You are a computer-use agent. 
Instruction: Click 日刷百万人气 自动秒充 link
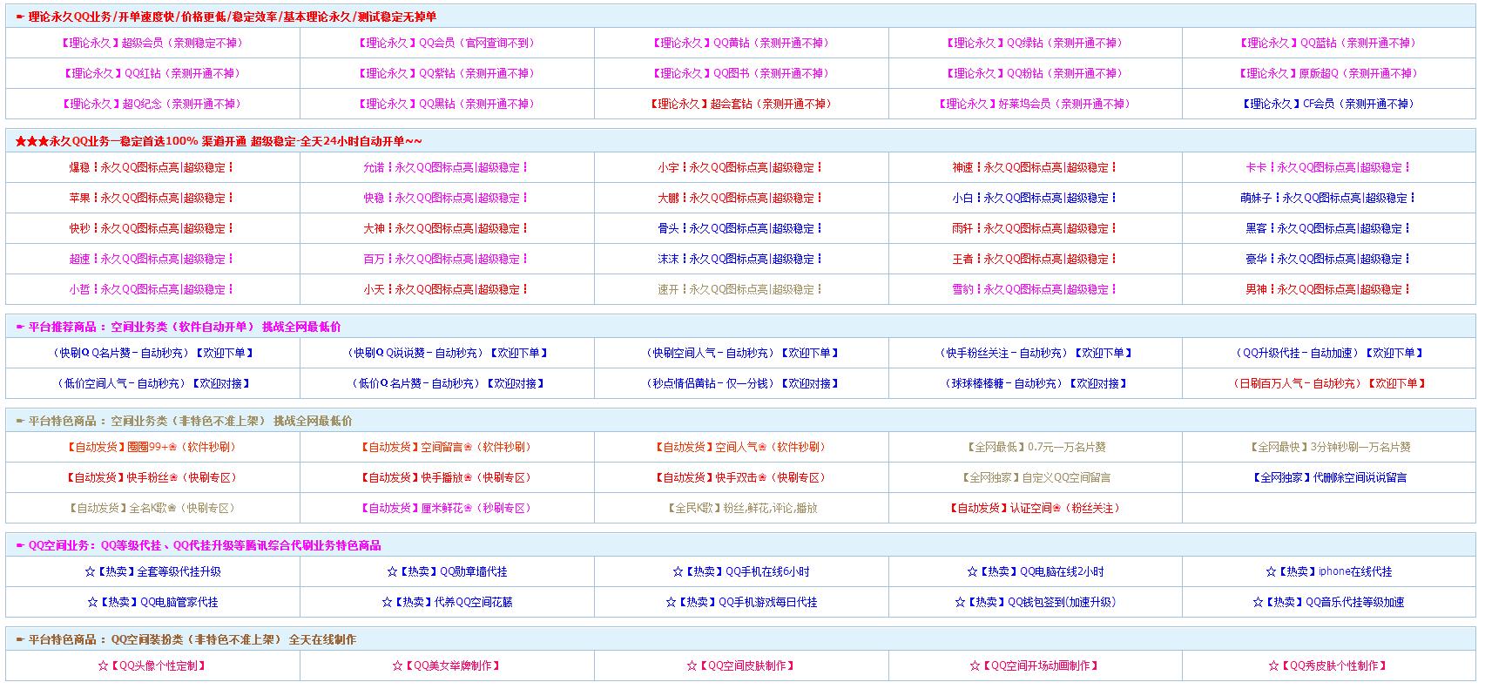pos(1328,383)
